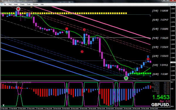This screenshot has width=176, height=110.
Task: Select the red sun marker at chart top
Action: coord(18,9)
